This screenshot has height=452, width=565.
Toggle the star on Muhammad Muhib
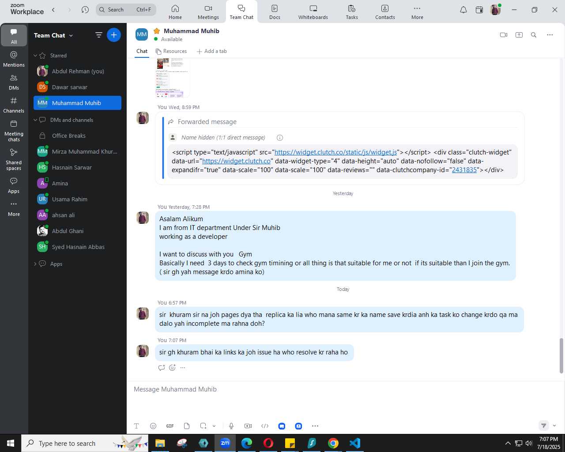(x=157, y=31)
